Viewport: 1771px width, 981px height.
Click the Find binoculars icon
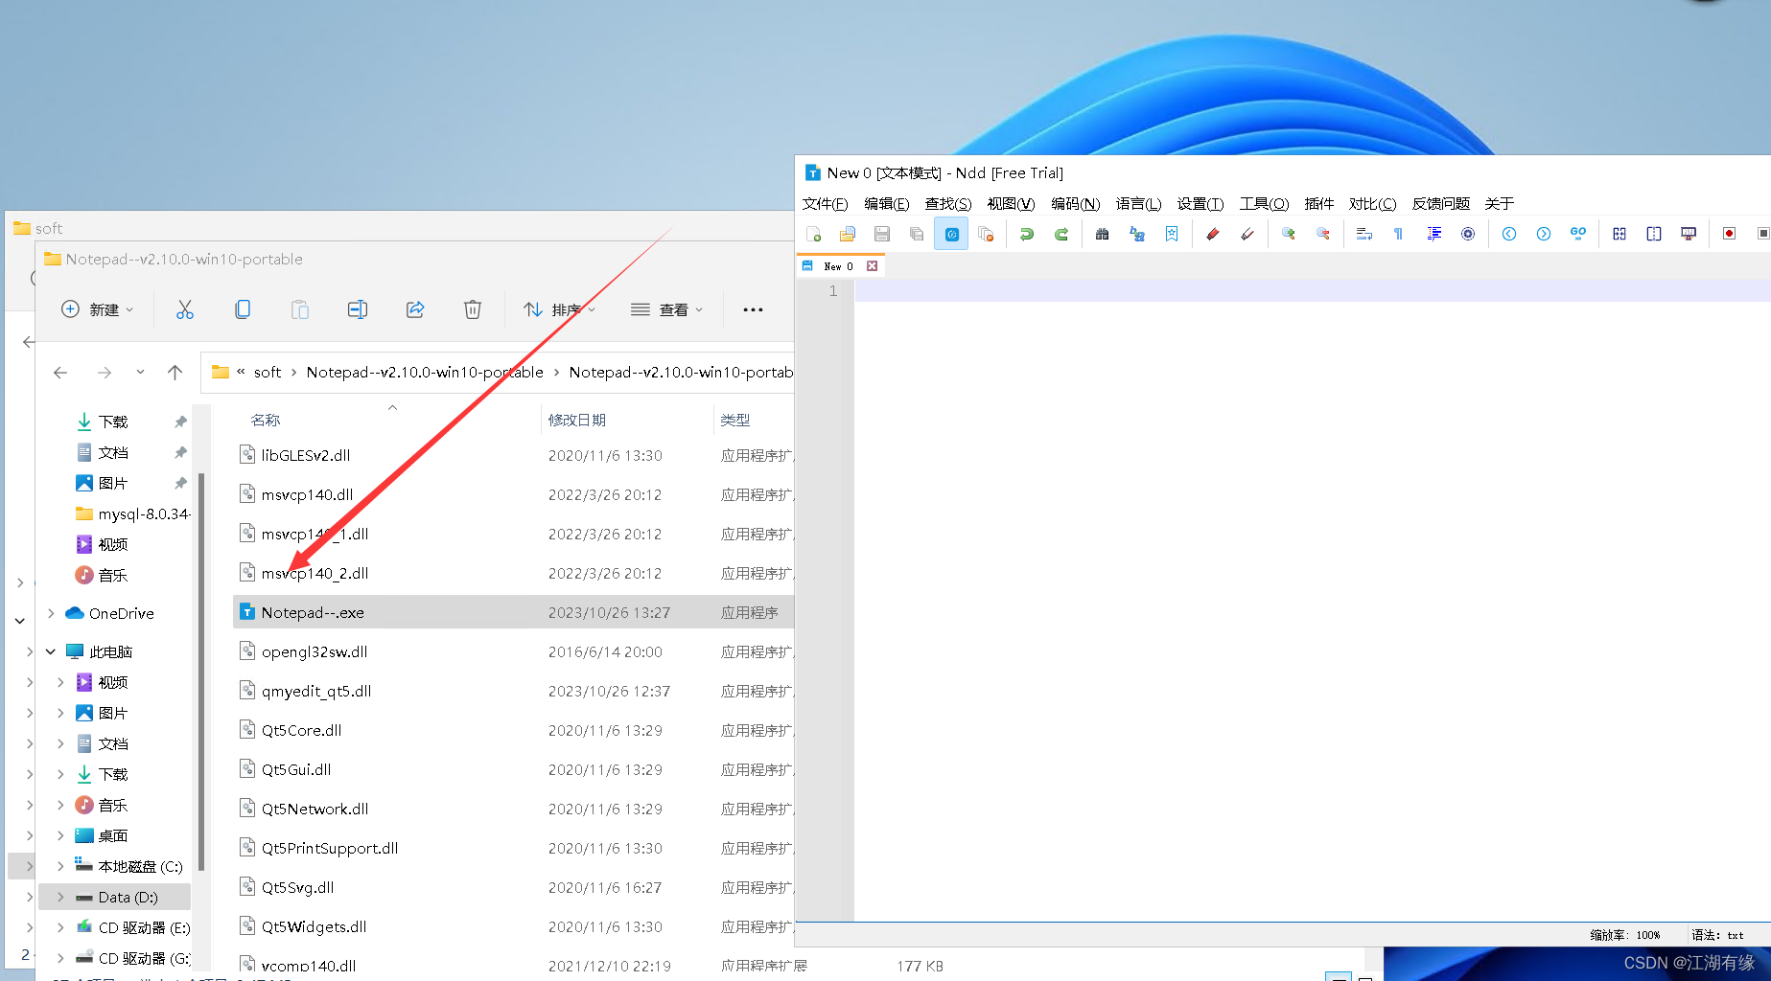coord(1103,234)
